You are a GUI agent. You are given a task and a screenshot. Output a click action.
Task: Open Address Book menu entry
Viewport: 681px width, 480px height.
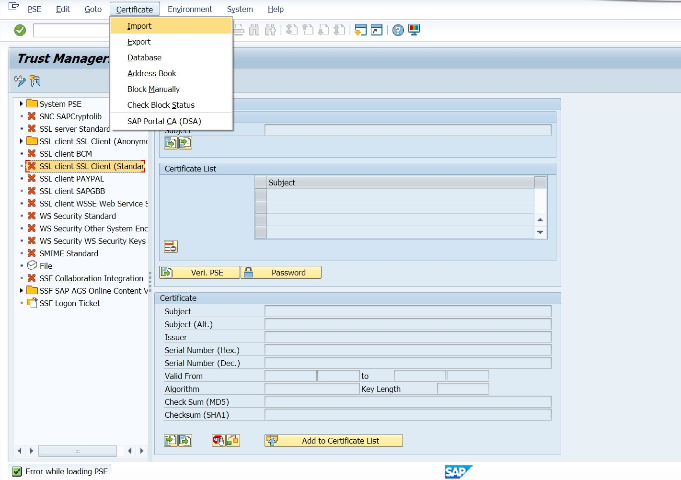(x=172, y=73)
